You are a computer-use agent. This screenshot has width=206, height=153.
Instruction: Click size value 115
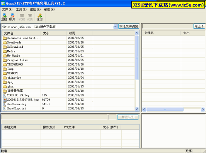pyautogui.click(x=44, y=95)
